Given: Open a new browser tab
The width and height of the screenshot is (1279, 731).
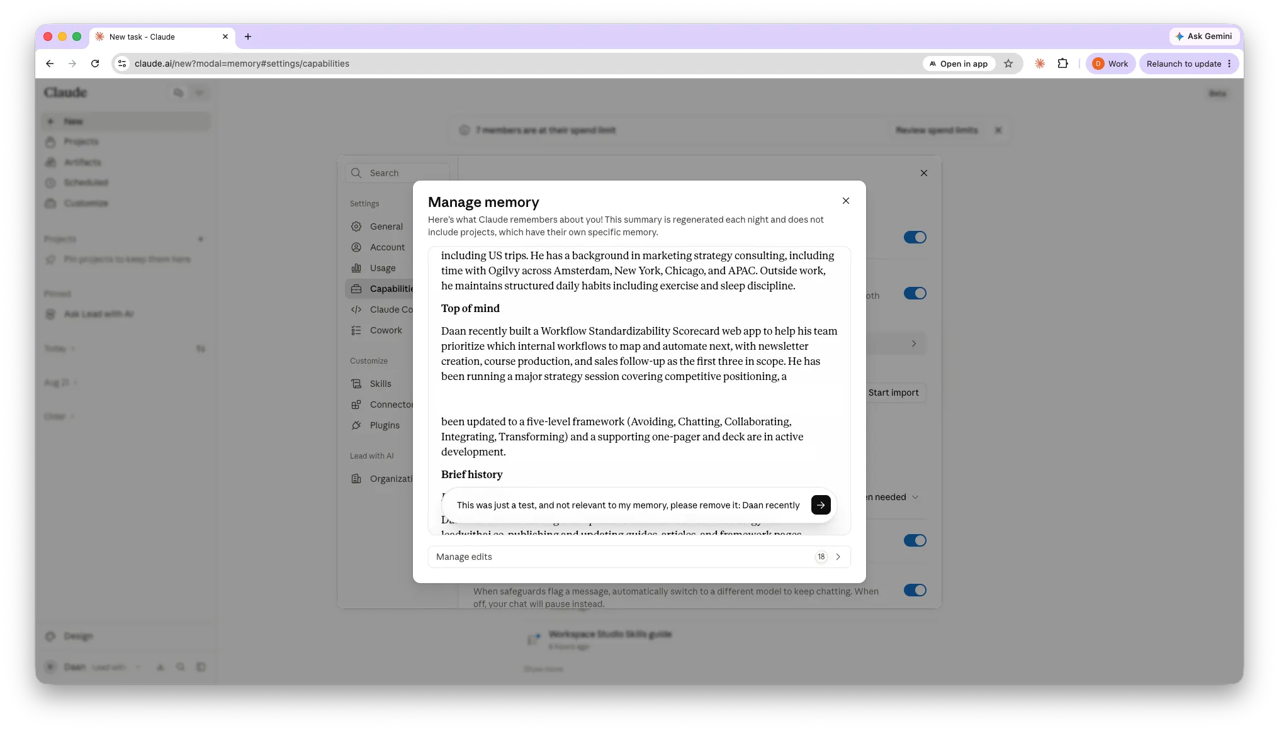Looking at the screenshot, I should [x=248, y=36].
